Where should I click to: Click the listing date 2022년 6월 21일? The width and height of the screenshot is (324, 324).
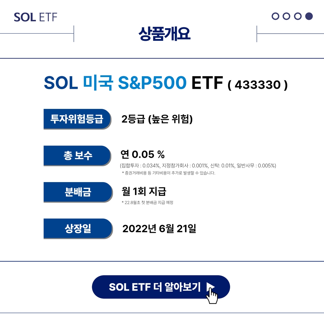pyautogui.click(x=159, y=229)
